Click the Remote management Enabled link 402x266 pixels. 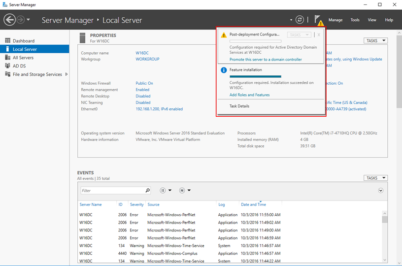(x=142, y=90)
